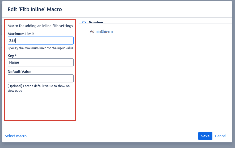Select the empty Default Value field

(x=40, y=78)
